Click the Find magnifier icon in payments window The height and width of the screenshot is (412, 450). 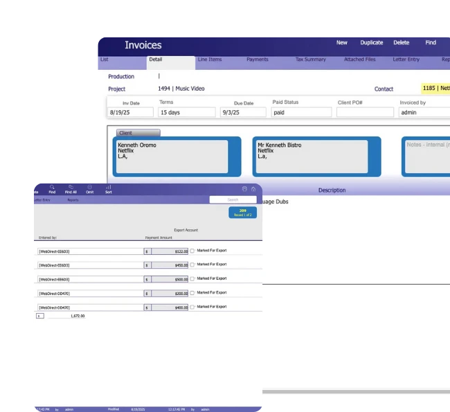pyautogui.click(x=52, y=187)
